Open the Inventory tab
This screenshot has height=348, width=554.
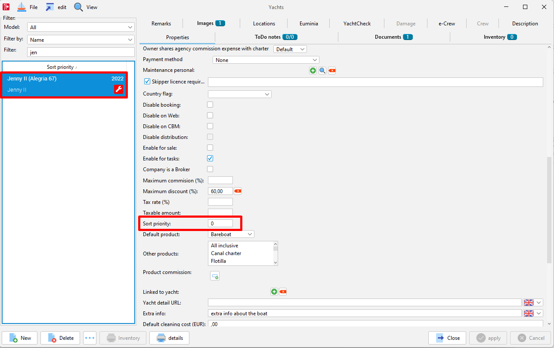coord(500,37)
